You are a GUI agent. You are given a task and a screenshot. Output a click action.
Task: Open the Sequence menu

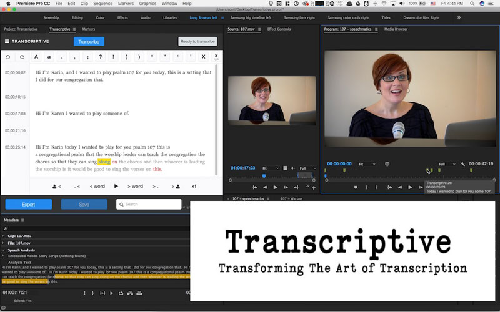coord(102,4)
